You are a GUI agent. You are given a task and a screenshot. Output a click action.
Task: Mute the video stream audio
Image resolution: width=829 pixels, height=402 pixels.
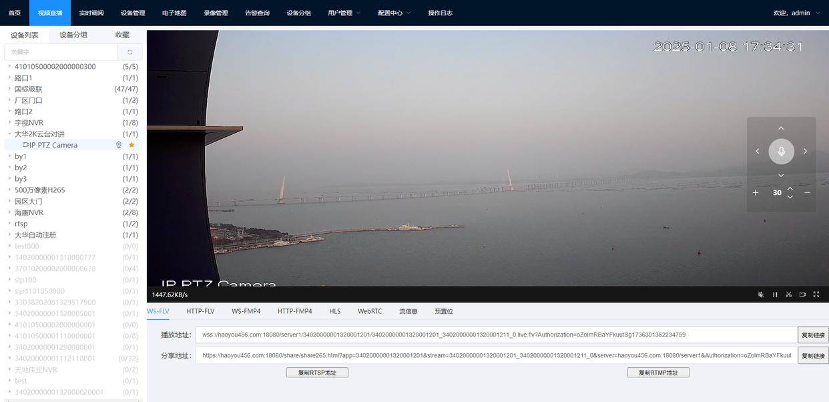(x=760, y=293)
